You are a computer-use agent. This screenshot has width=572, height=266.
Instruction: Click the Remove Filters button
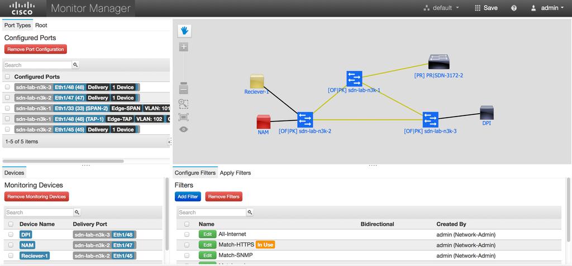tap(223, 196)
